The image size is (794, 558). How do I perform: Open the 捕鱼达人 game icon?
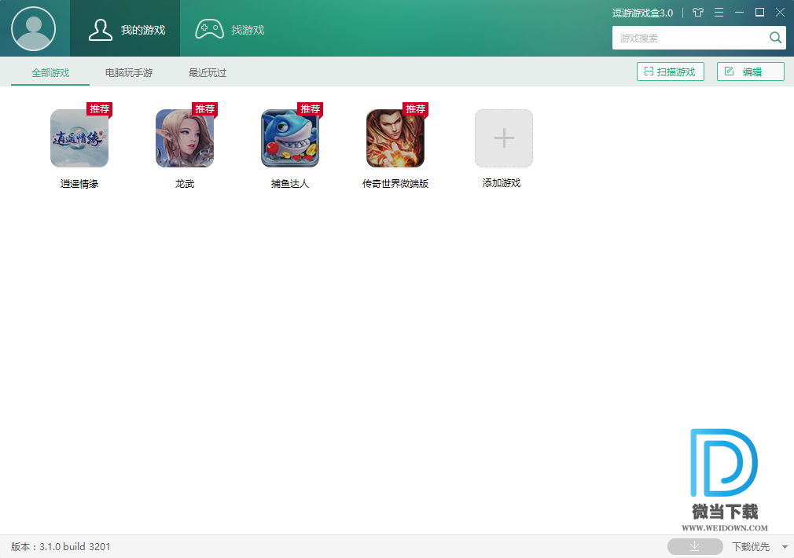[x=290, y=138]
